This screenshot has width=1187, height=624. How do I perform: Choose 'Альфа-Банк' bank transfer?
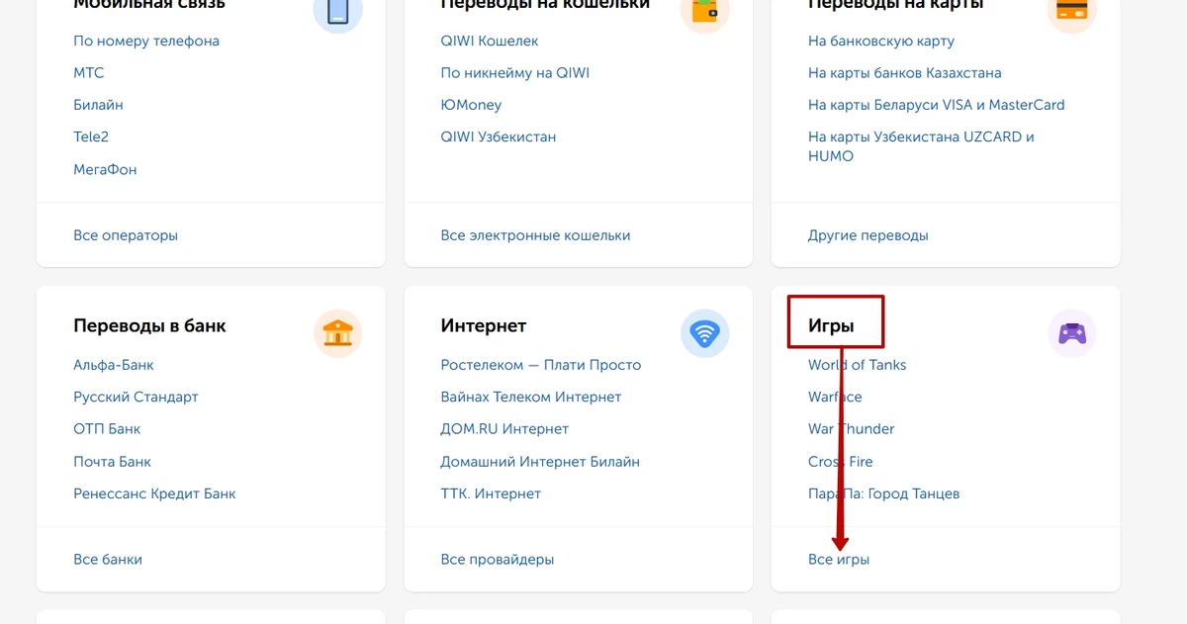coord(114,365)
